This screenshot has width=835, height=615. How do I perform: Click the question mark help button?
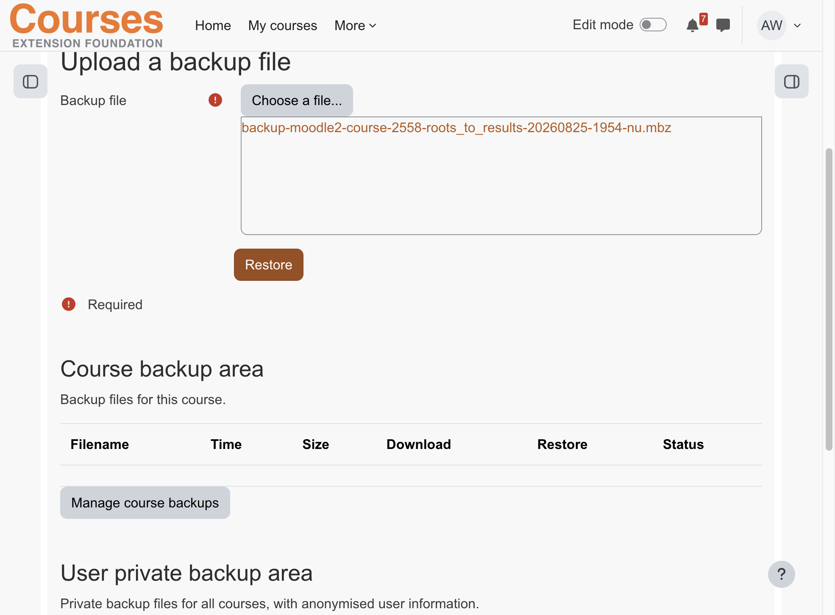click(781, 574)
